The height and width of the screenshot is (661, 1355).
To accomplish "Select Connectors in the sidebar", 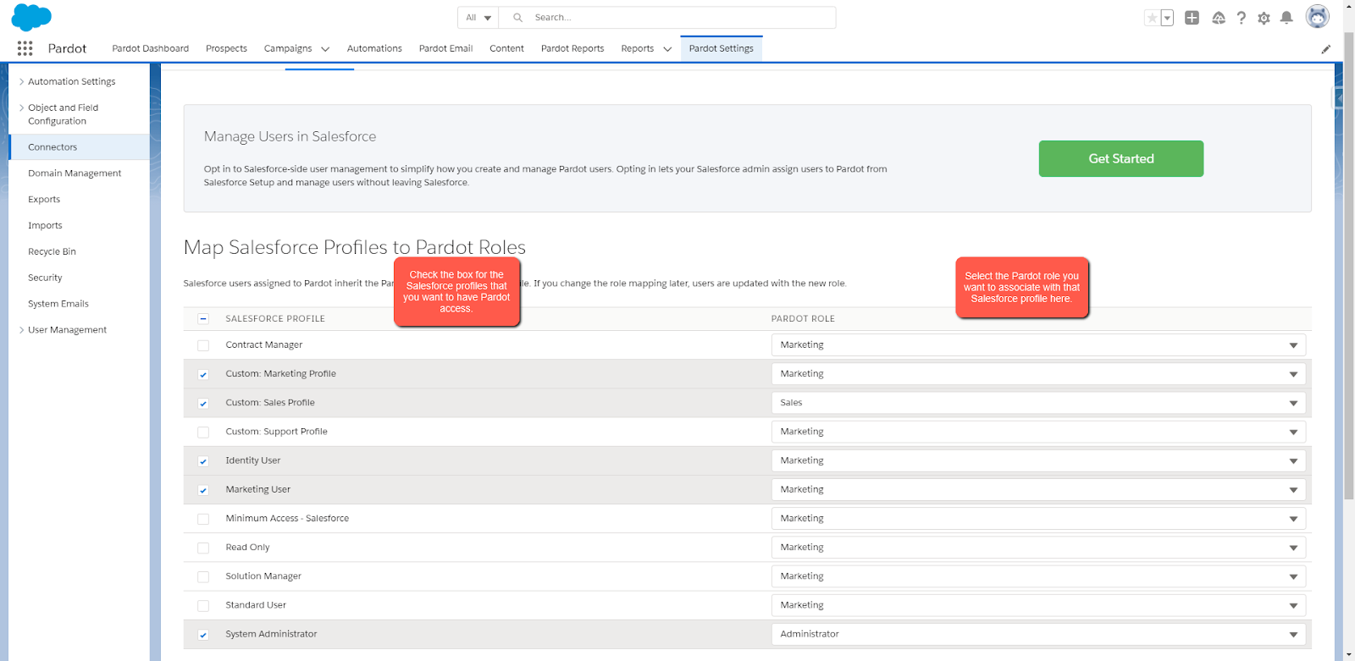I will (79, 146).
